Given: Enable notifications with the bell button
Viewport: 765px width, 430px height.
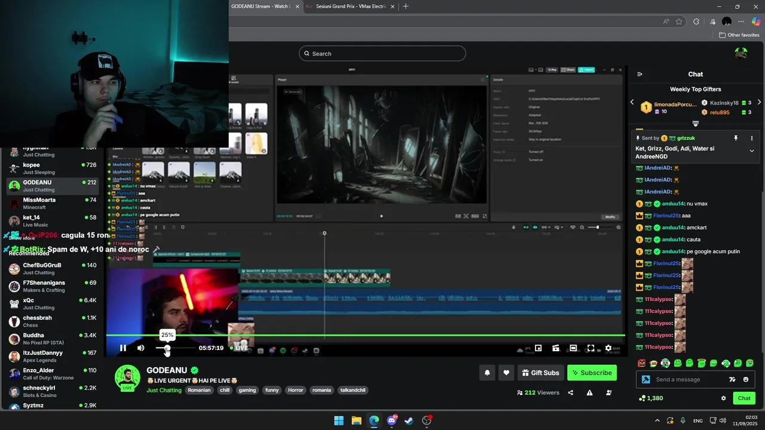Looking at the screenshot, I should (487, 373).
